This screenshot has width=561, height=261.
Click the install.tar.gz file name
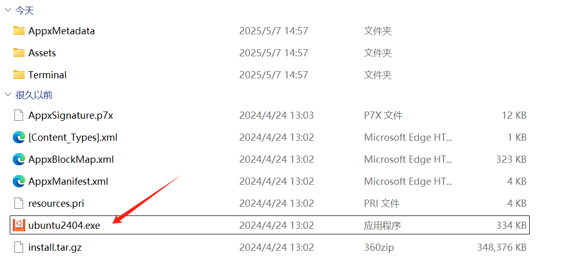coord(55,247)
